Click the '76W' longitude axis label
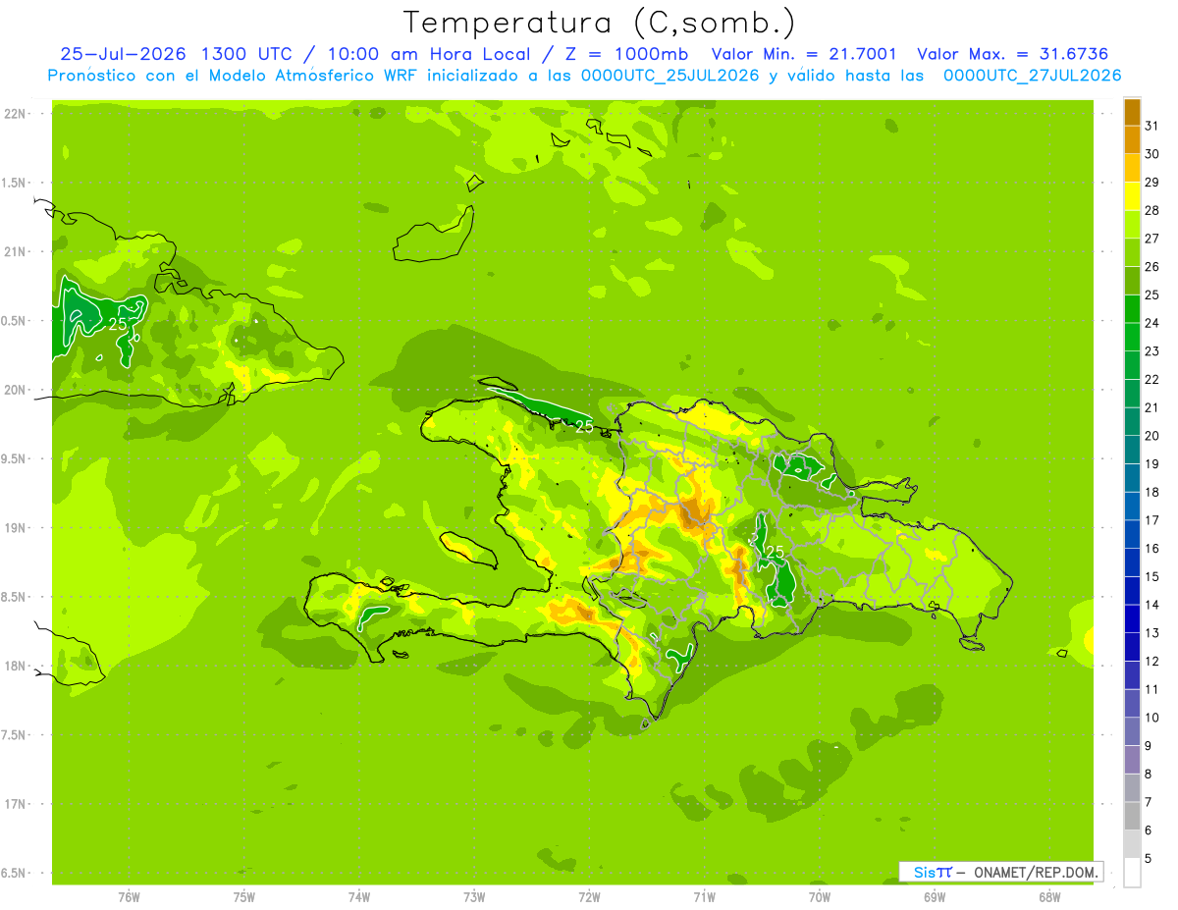 pos(129,896)
